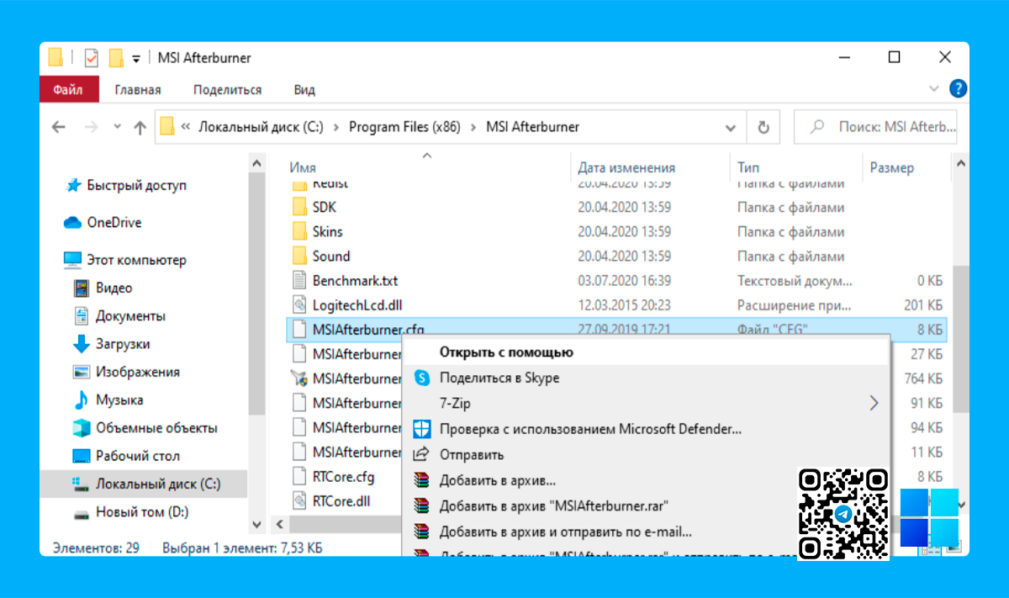
Task: Select Быстрый доступ in the sidebar
Action: point(137,185)
